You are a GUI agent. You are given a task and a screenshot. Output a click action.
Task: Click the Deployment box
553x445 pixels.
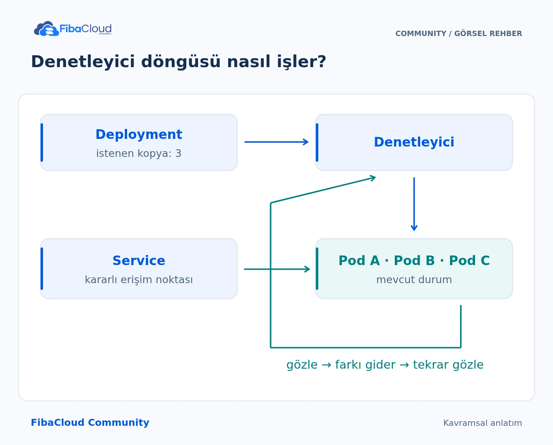click(139, 142)
